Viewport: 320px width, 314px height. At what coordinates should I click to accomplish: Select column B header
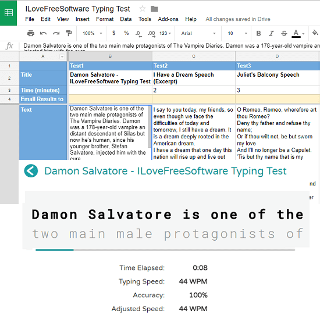point(110,56)
